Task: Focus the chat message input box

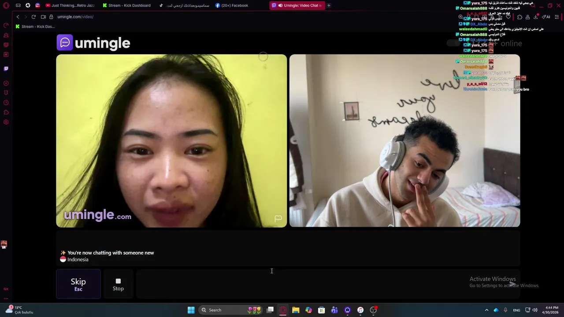Action: [328, 284]
